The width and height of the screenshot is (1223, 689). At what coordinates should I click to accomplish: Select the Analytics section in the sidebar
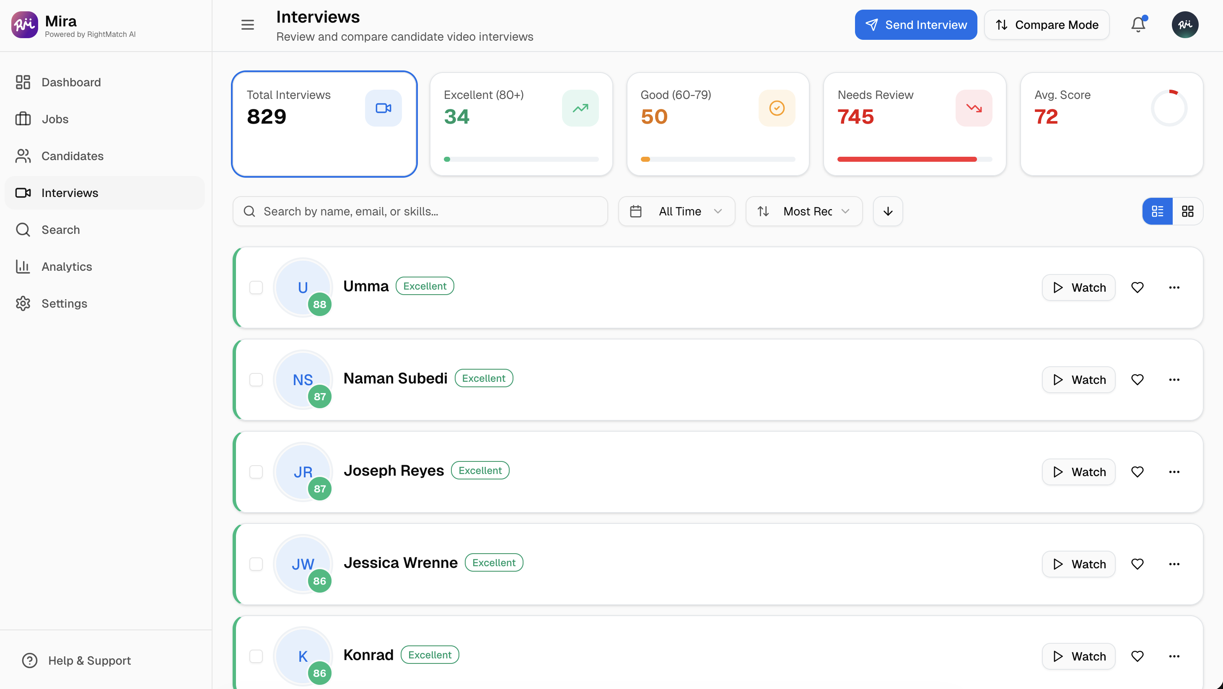(67, 267)
